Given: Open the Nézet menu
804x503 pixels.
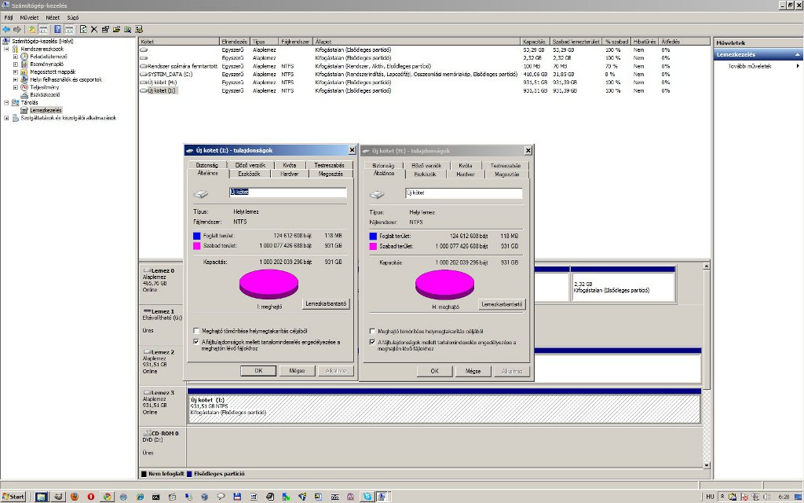Looking at the screenshot, I should pyautogui.click(x=53, y=17).
